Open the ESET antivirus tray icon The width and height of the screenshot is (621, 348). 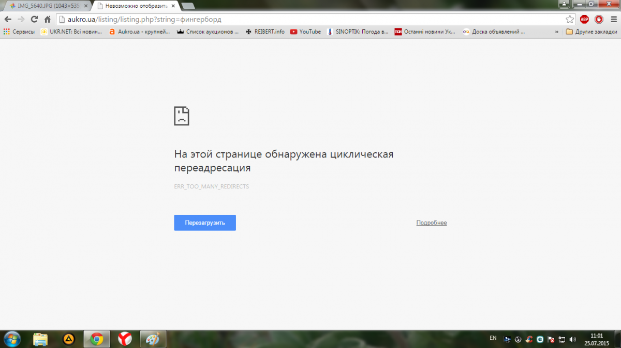coord(540,339)
